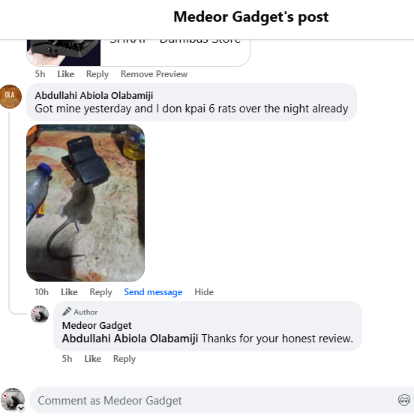Open the rat trap photo in comment
The image size is (414, 418).
click(85, 203)
